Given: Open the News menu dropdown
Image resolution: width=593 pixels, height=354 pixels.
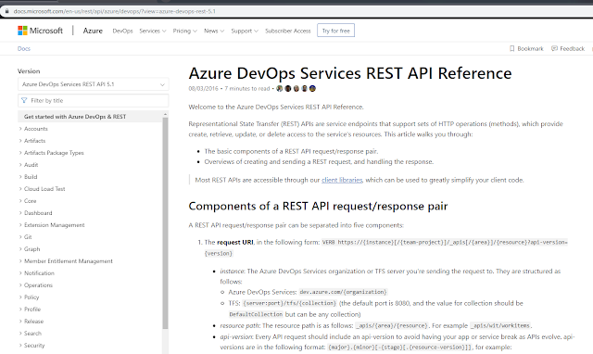Looking at the screenshot, I should click(x=214, y=31).
